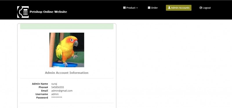232x108 pixels.
Task: Click the Admin Accounts user icon
Action: point(169,8)
